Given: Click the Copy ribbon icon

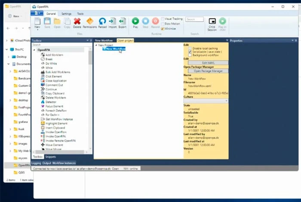Looking at the screenshot, I should coord(67,23).
